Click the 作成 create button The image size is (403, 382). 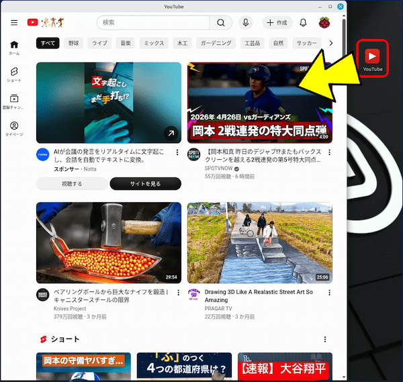pos(277,23)
